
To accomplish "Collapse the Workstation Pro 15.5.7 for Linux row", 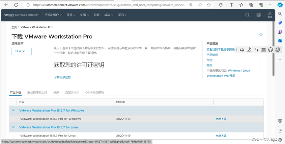I will click(13, 127).
